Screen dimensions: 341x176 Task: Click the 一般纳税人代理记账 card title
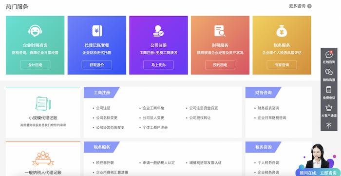coord(43,173)
